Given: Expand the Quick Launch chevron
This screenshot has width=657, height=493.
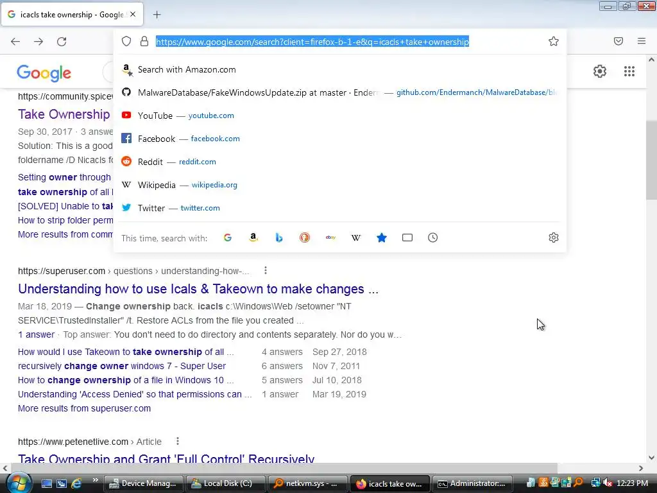Looking at the screenshot, I should (95, 480).
